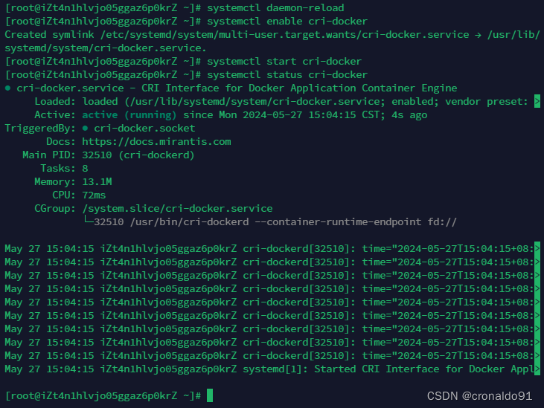Screen dimensions: 544x408
Task: Click the green status dot beside cri-docker.service
Action: click(x=7, y=88)
